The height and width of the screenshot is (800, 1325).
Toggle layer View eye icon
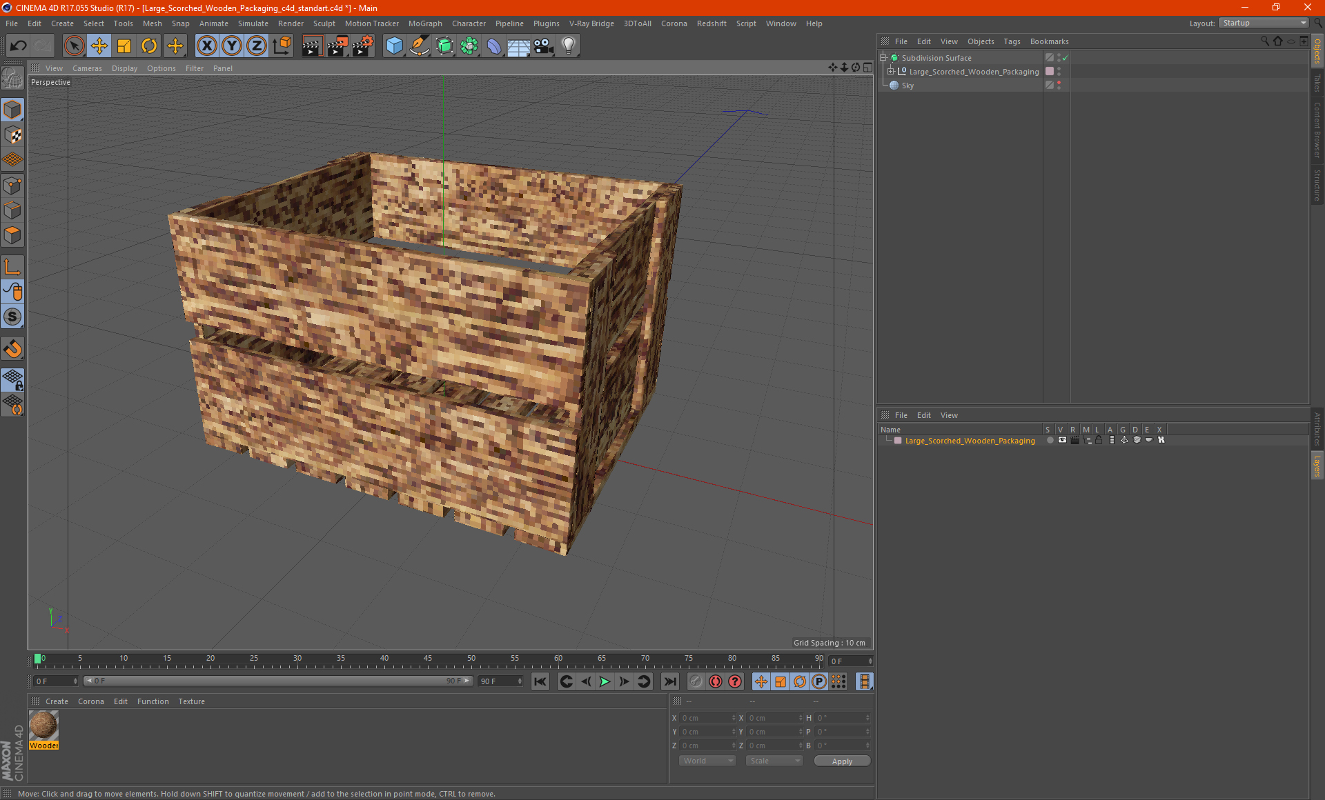[1062, 440]
